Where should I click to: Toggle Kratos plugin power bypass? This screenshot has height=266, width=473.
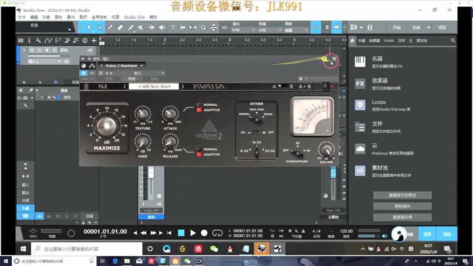click(325, 86)
